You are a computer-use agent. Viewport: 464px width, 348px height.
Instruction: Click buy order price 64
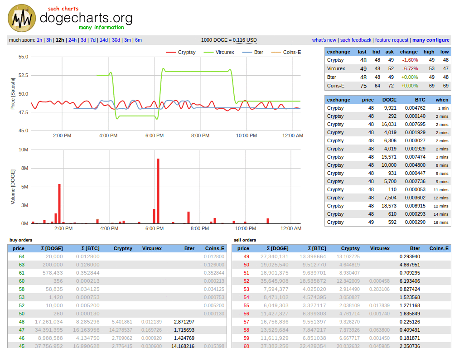22,257
